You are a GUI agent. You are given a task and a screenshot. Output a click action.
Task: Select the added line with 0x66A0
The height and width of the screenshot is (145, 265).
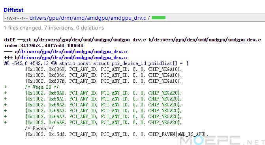pyautogui.click(x=93, y=93)
